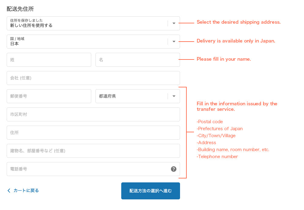The height and width of the screenshot is (210, 304).
Task: Open the saved address dropdown arrow
Action: point(174,23)
